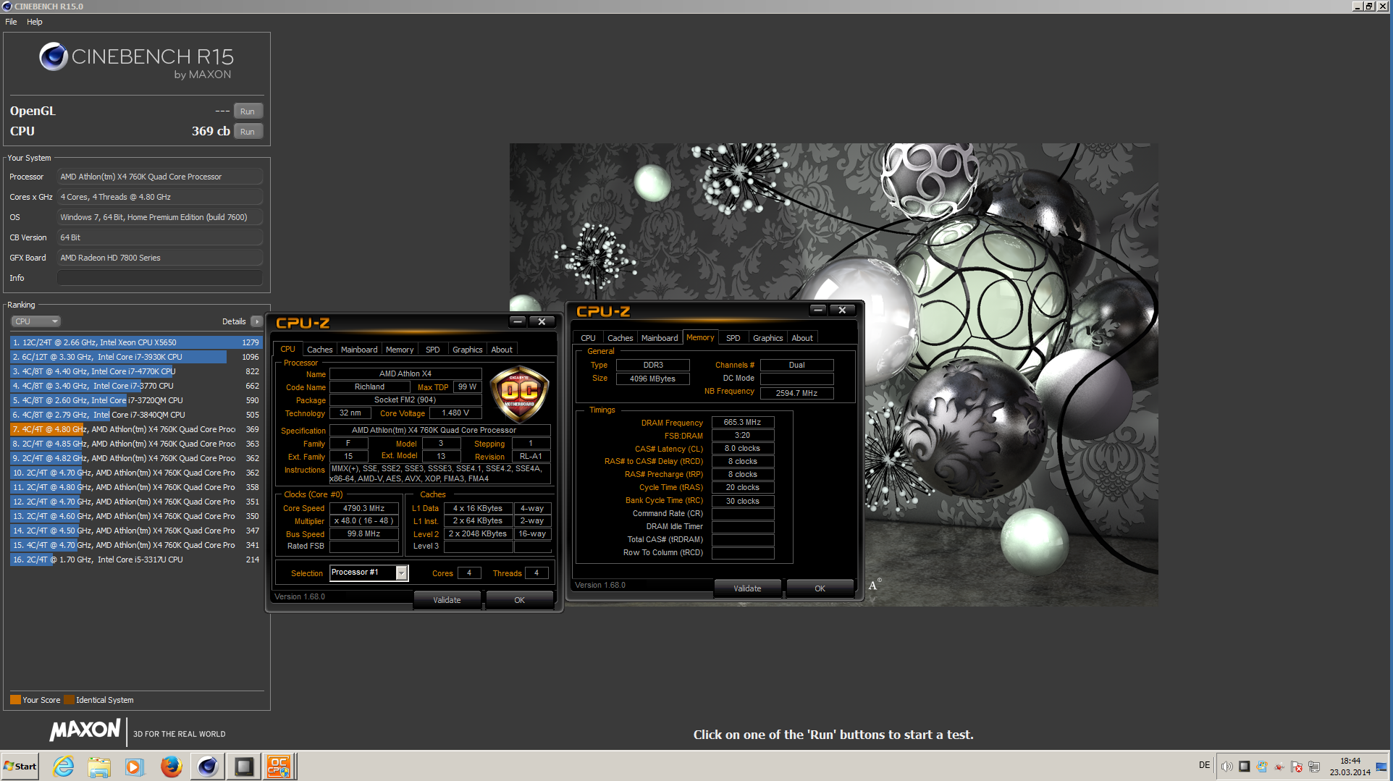Switch to SPD tab in right CPU-Z

[x=733, y=338]
